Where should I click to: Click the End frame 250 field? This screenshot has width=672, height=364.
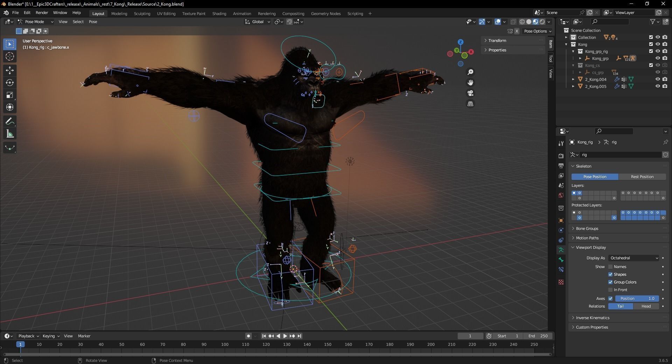click(538, 336)
